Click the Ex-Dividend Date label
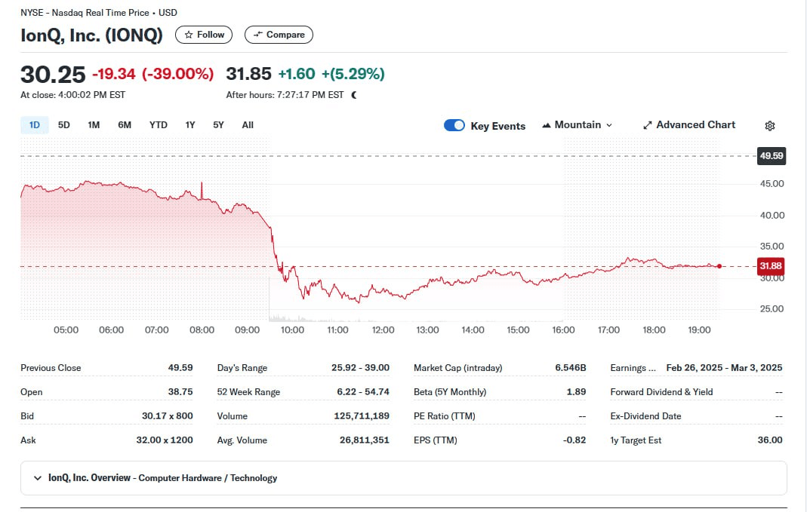This screenshot has width=807, height=512. (x=645, y=416)
